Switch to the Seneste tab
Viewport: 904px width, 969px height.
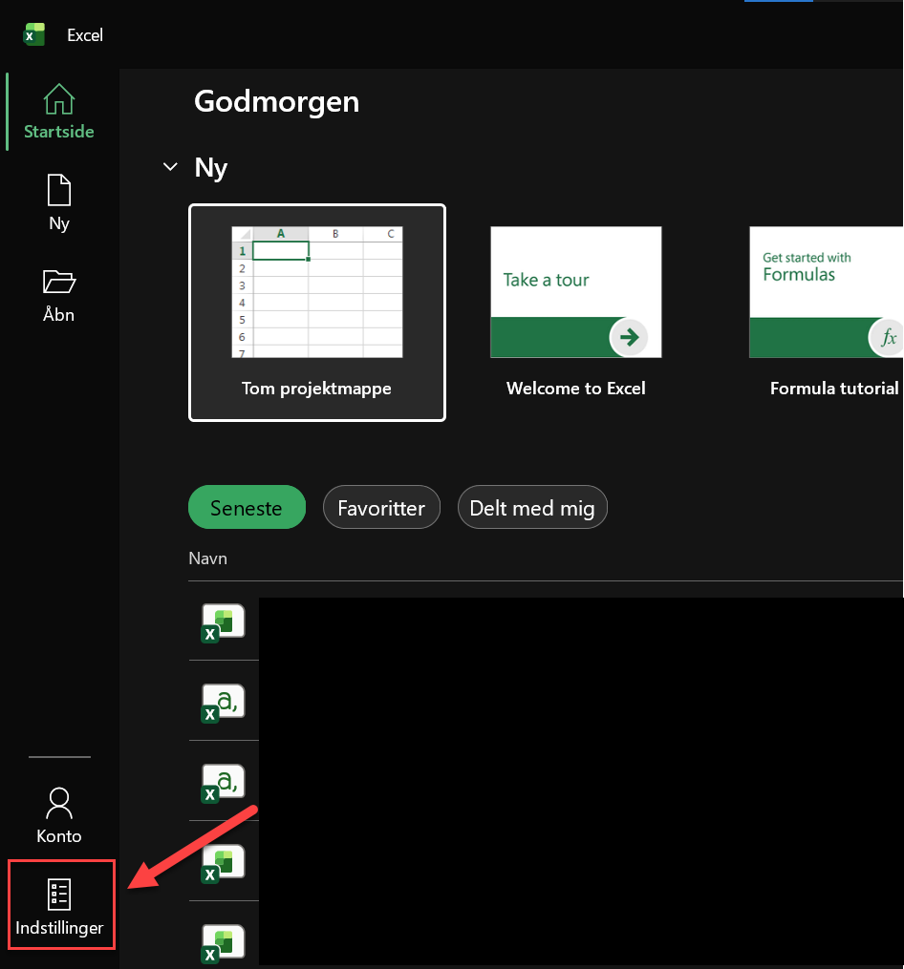247,507
